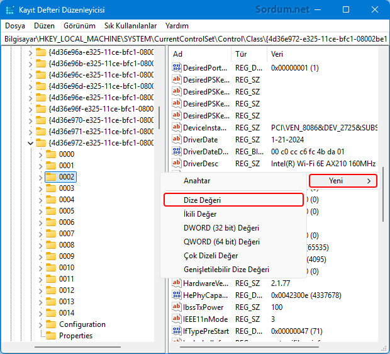Click the Registry Editor title bar icon
Screen dimensions: 390x354
10,10
